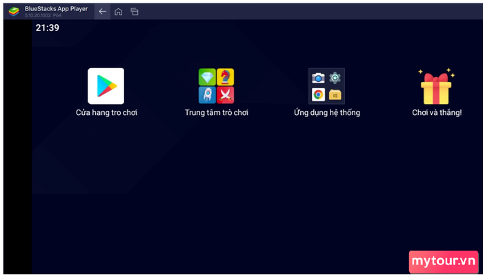This screenshot has width=483, height=279.
Task: Click the "Cửa hang tro chơi" label
Action: pos(106,112)
